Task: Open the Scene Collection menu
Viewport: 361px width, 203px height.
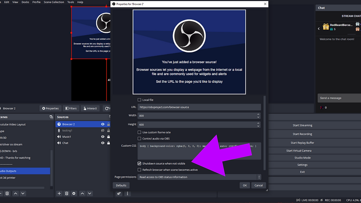Action: [54, 2]
